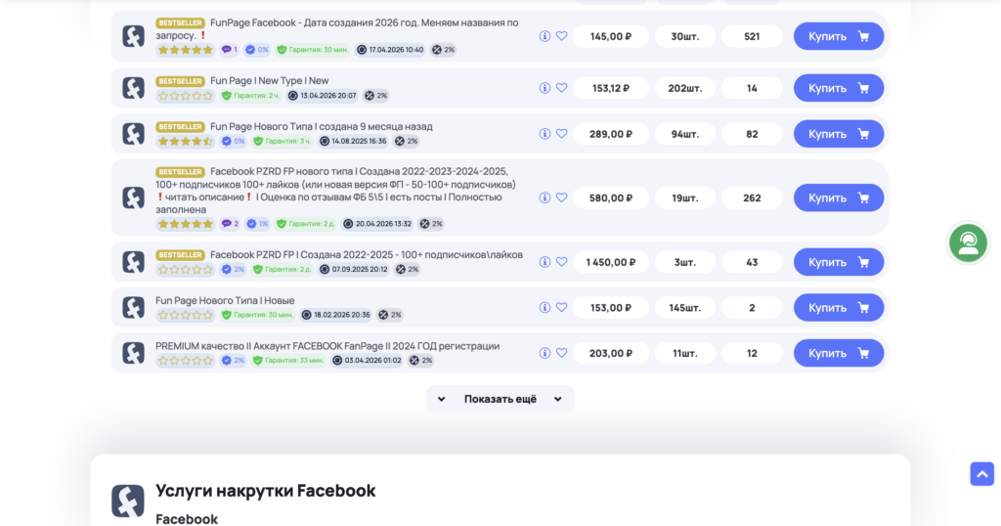The height and width of the screenshot is (526, 1001).
Task: Click date badge 14.08.2025 16:36
Action: (353, 141)
